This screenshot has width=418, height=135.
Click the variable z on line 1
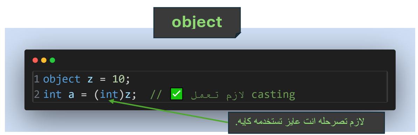click(90, 80)
